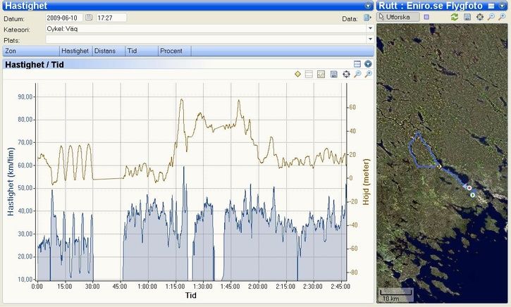Viewport: 511px width, 307px height.
Task: Open the Data export dropdown icon
Action: [x=367, y=18]
